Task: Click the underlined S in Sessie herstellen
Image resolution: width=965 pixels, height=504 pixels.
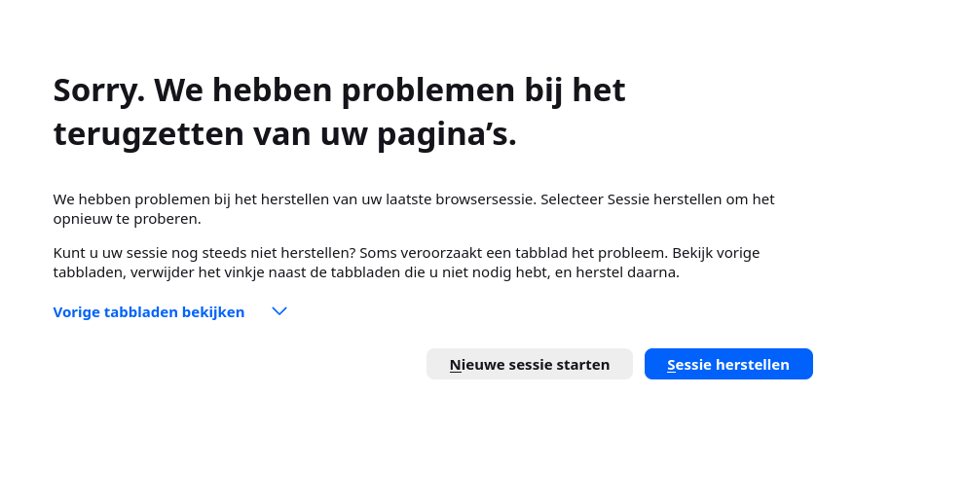Action: pos(671,365)
